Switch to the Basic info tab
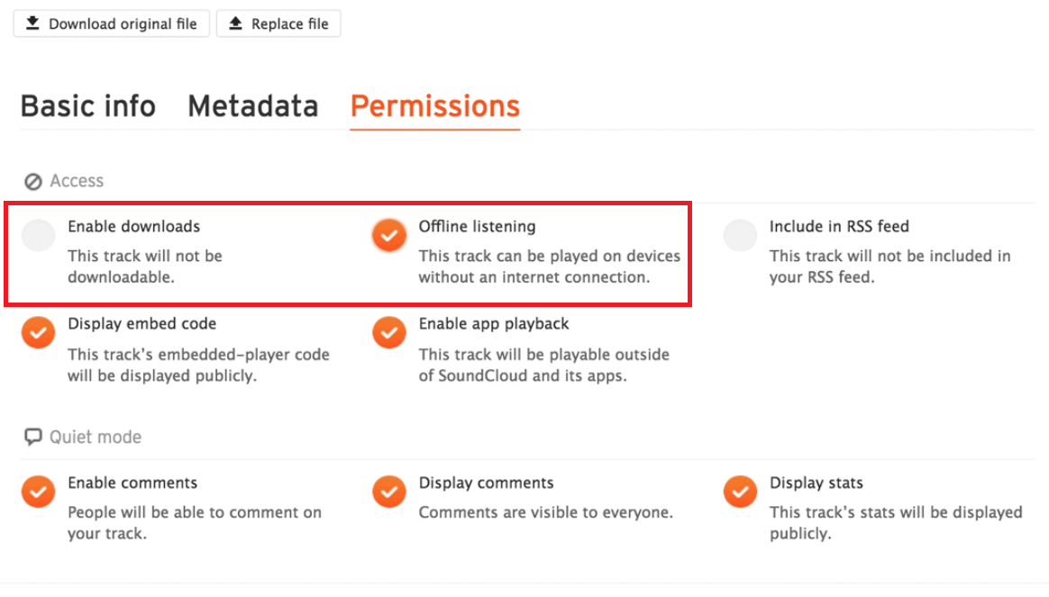Image resolution: width=1049 pixels, height=597 pixels. (88, 106)
